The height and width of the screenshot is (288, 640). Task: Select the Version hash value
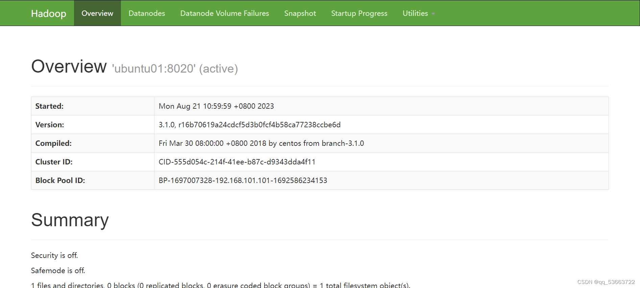tap(249, 125)
